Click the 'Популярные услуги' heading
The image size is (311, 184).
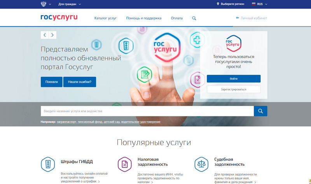tap(154, 142)
